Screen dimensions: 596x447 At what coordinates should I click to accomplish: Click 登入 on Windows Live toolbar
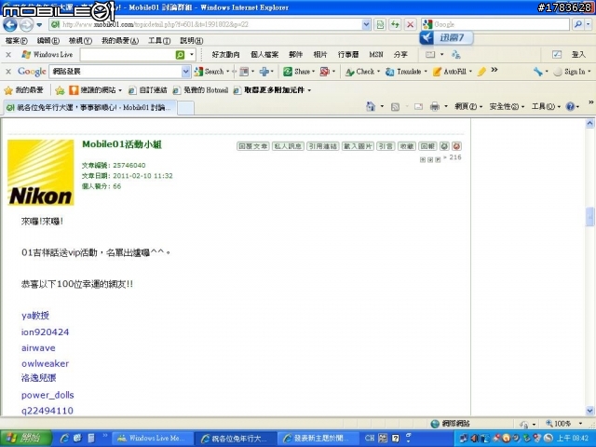578,55
